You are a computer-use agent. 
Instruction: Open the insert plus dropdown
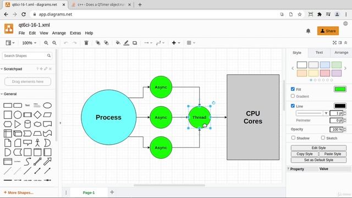coord(176,43)
